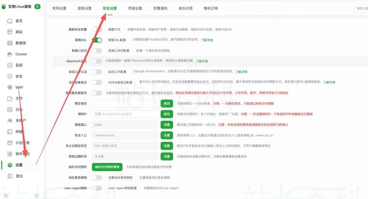Select the 数据库 database icon
This screenshot has width=368, height=199.
(x=10, y=43)
